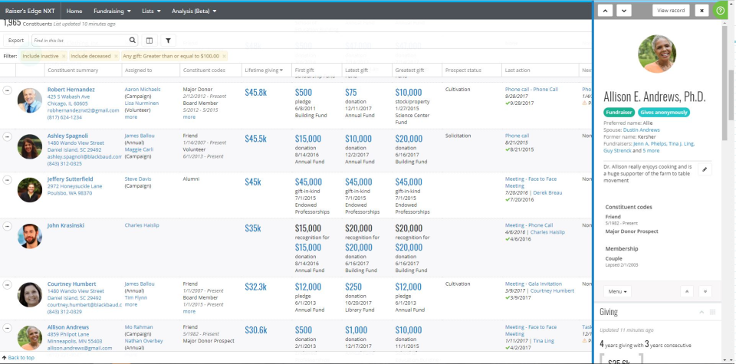Click the Raiser's Edge NXT logo
Viewport: 736px width, 364px height.
coord(31,11)
